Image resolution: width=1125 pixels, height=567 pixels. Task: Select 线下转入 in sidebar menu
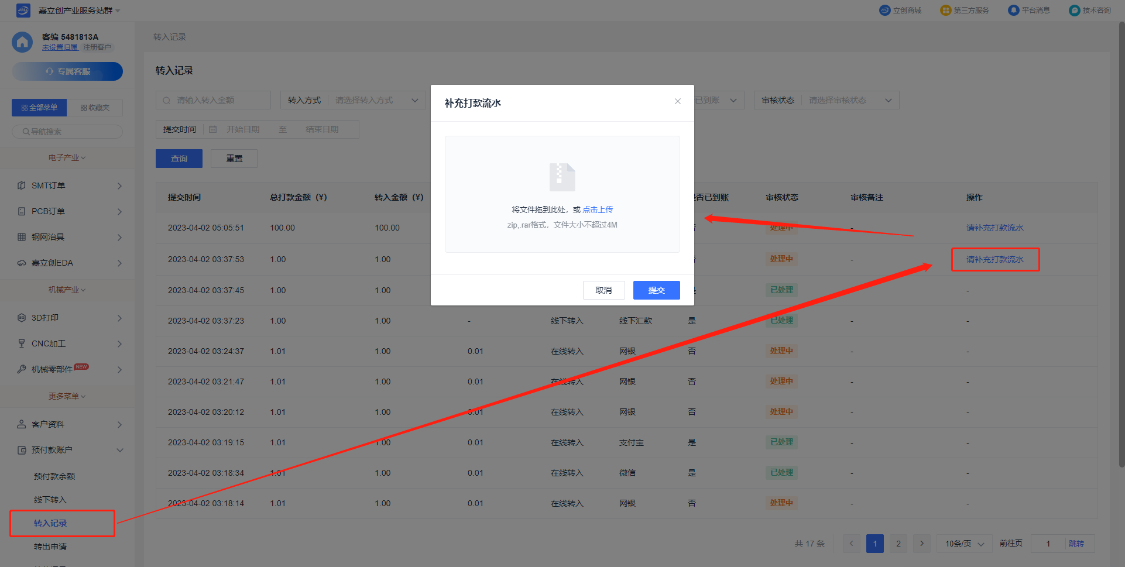pos(50,500)
